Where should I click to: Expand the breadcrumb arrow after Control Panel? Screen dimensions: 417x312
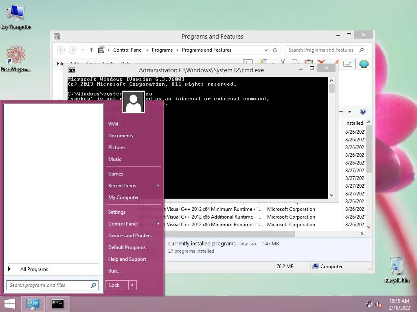tap(147, 50)
